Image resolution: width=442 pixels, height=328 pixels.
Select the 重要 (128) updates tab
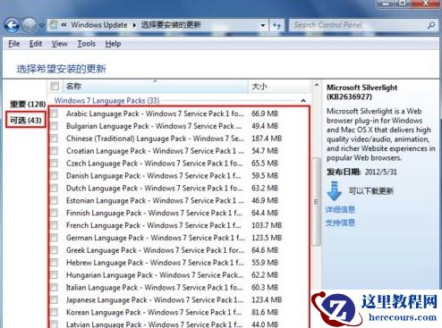pos(28,105)
